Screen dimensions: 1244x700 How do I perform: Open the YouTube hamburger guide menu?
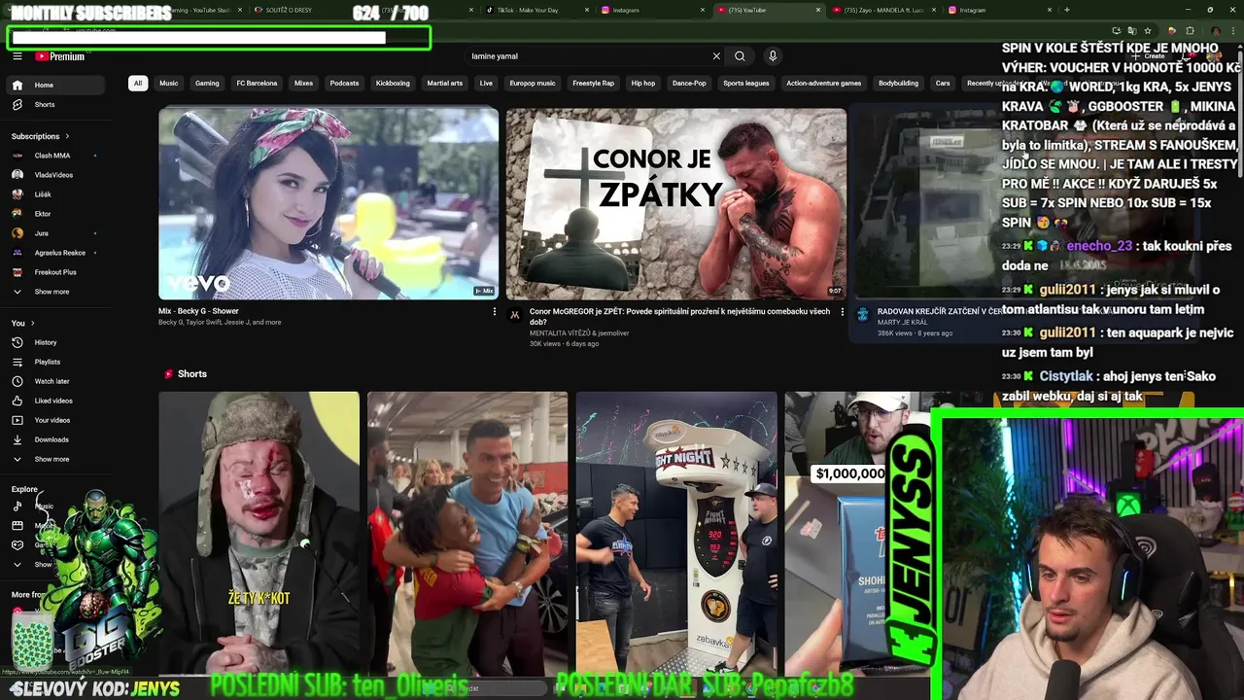pos(17,56)
